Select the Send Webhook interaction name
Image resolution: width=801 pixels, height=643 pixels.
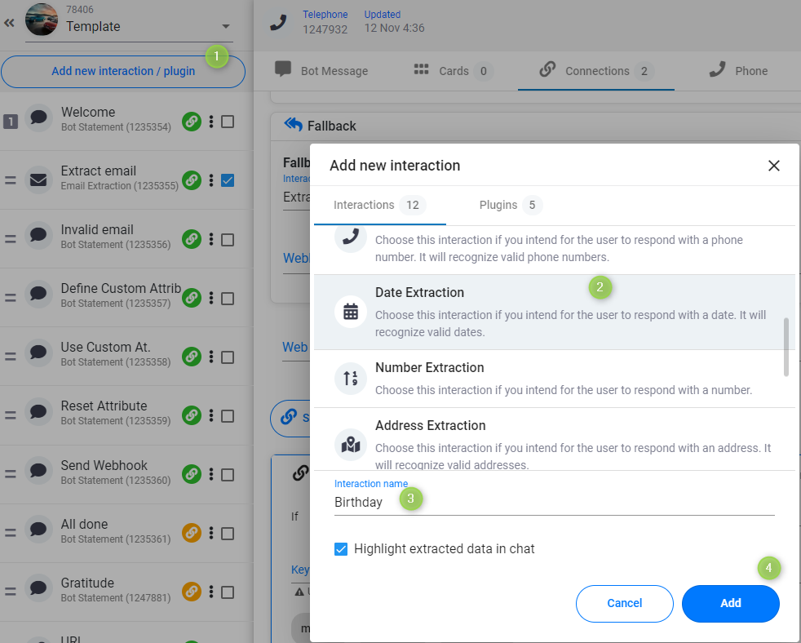point(104,465)
